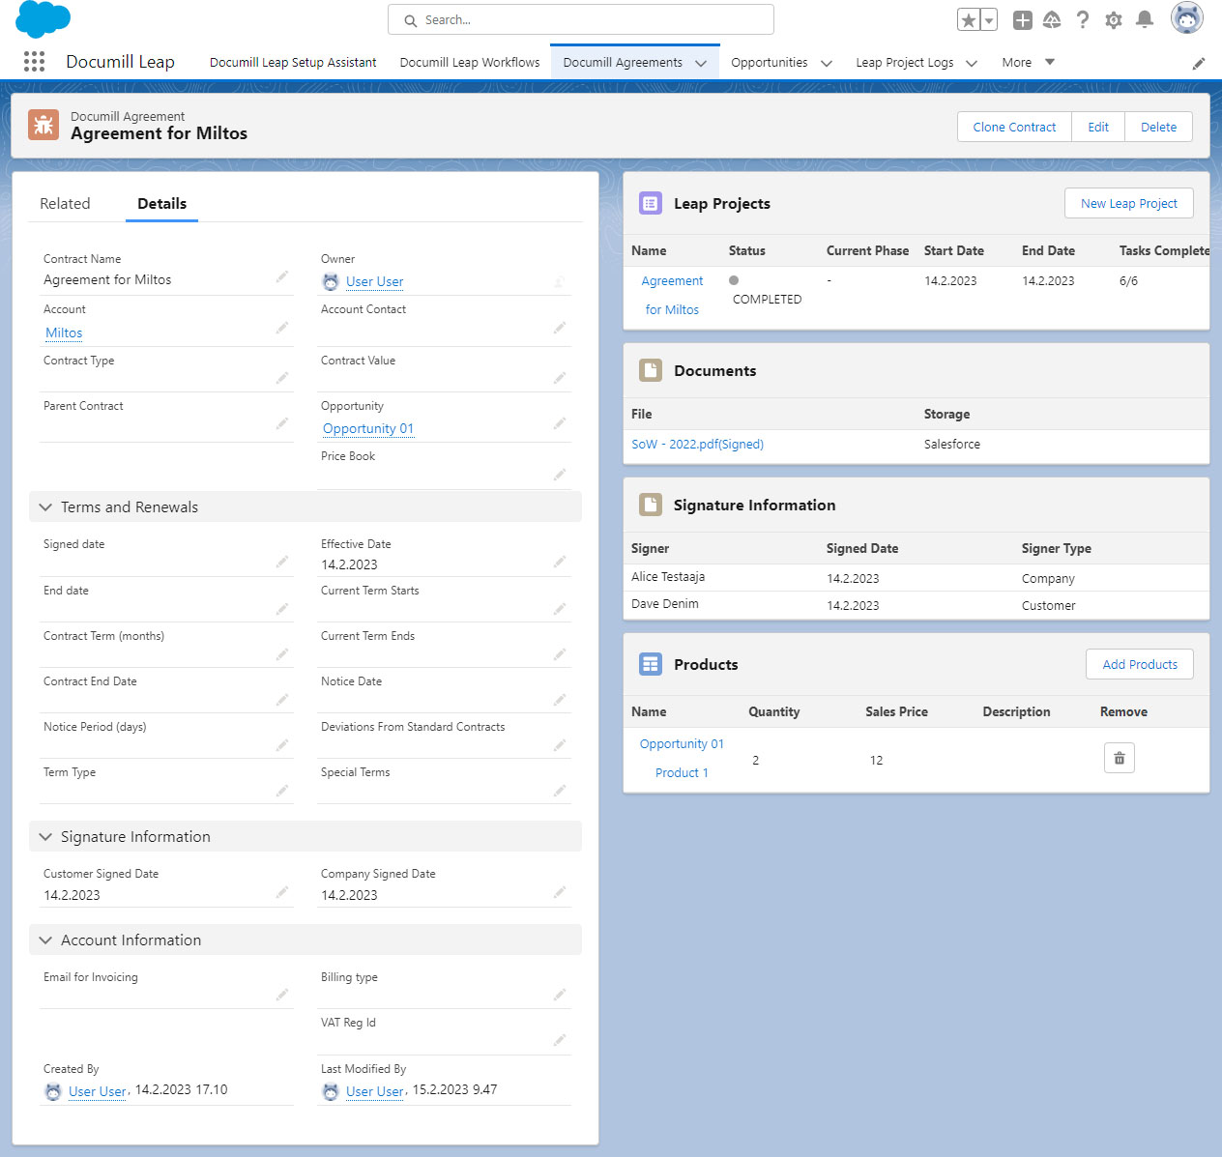Screen dimensions: 1222x1157
Task: Open the Setup gear icon
Action: (x=1114, y=19)
